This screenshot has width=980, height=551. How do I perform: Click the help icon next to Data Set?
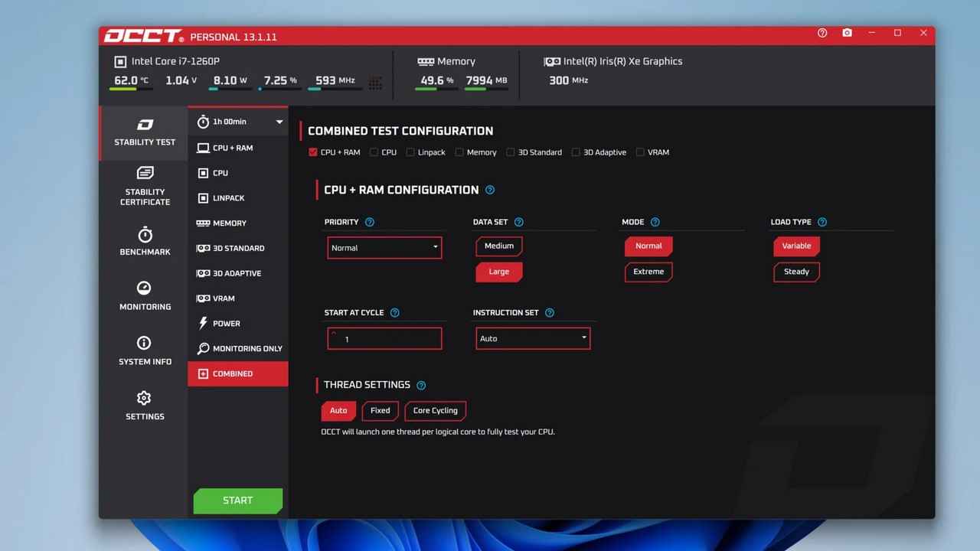coord(518,222)
